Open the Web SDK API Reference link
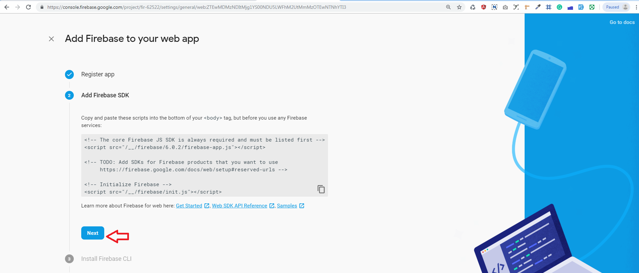 [x=239, y=206]
